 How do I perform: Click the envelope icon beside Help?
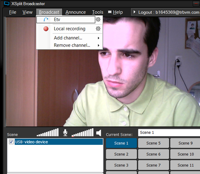pos(110,12)
